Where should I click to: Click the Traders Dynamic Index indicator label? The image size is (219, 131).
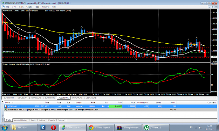click(x=27, y=64)
